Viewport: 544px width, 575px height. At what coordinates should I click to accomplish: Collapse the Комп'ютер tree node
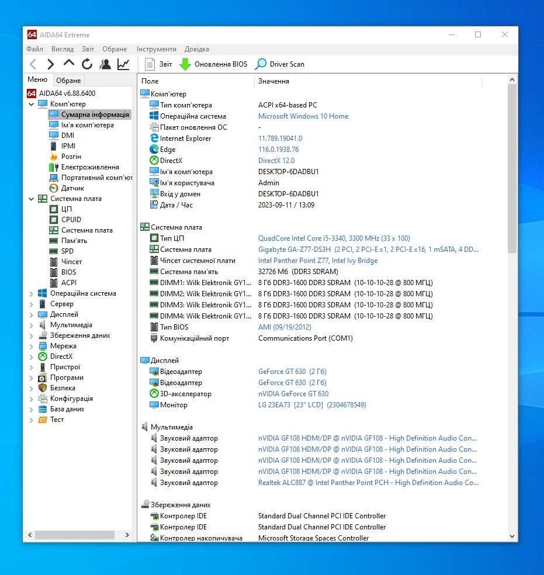[x=32, y=104]
